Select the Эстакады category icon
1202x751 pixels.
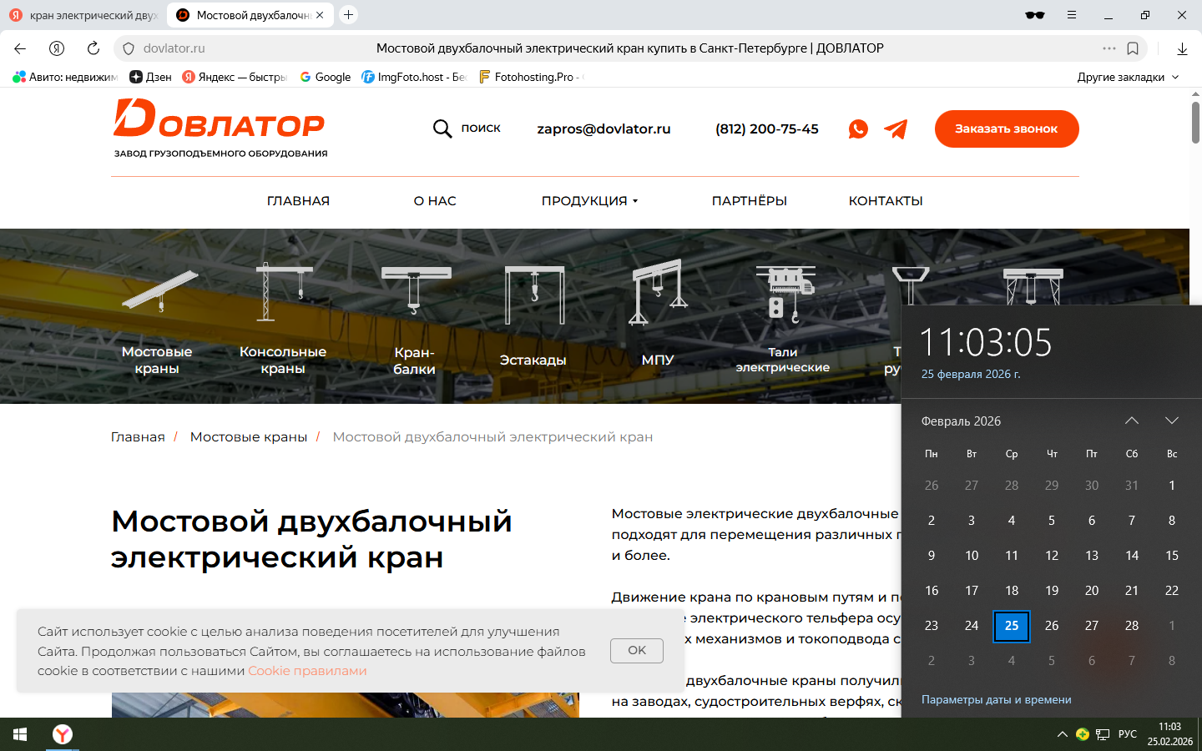coord(534,295)
